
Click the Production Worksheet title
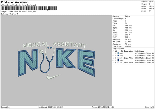point(14,2)
